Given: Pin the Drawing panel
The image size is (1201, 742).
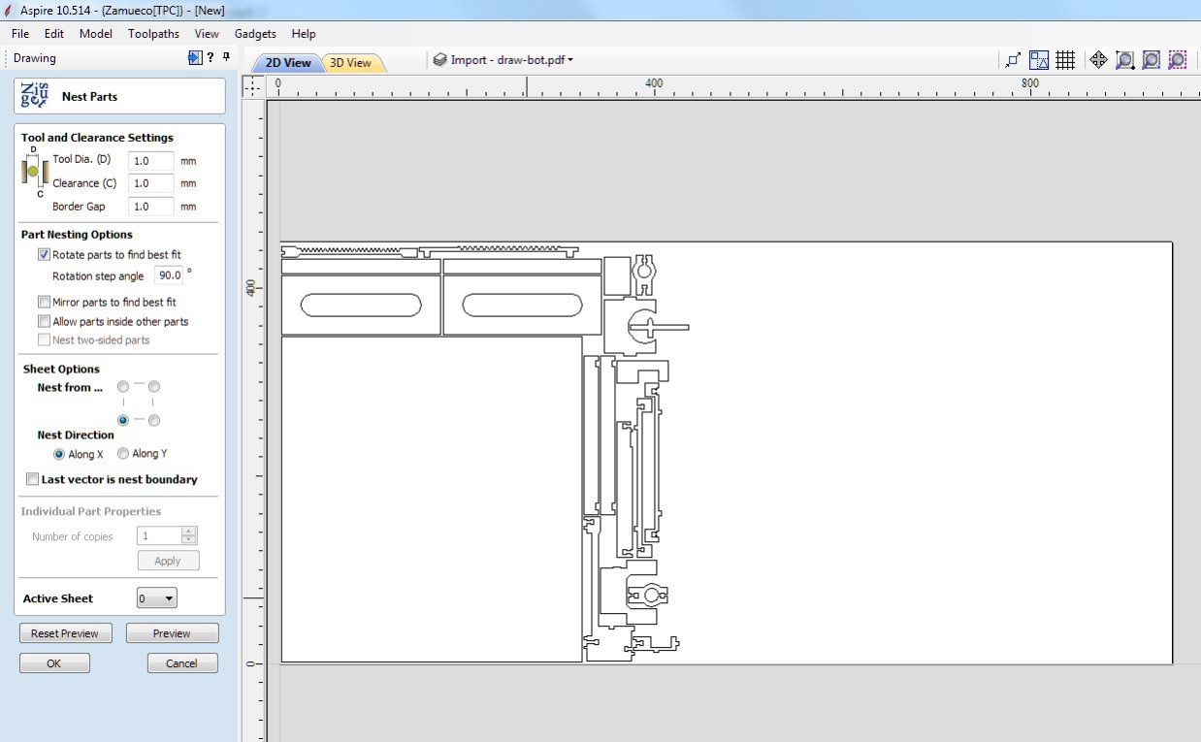Looking at the screenshot, I should (x=226, y=58).
